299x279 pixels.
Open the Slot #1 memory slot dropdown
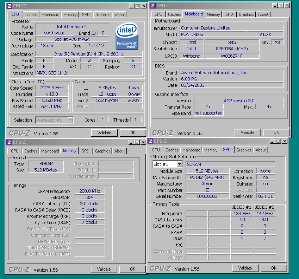point(180,164)
